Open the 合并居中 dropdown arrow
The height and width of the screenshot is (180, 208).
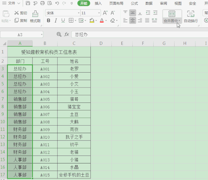click(179, 21)
